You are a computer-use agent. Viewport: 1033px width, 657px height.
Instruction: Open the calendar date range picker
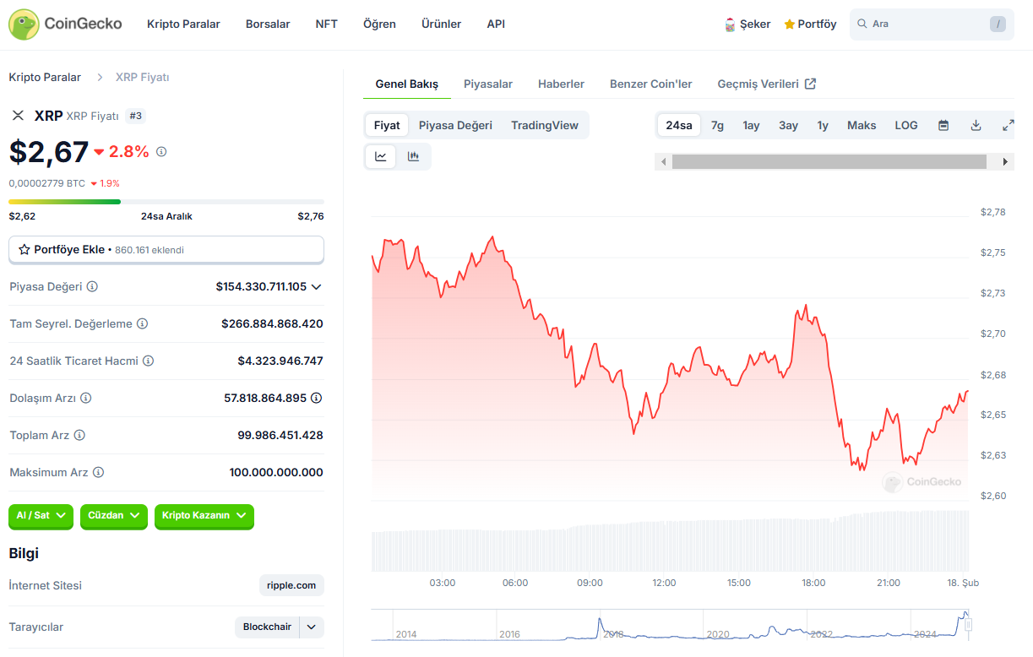(943, 125)
